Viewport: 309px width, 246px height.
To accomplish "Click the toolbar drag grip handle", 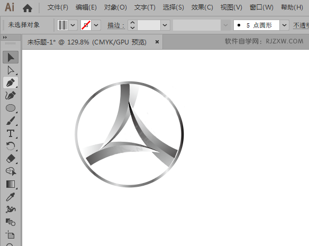I will (x=10, y=43).
